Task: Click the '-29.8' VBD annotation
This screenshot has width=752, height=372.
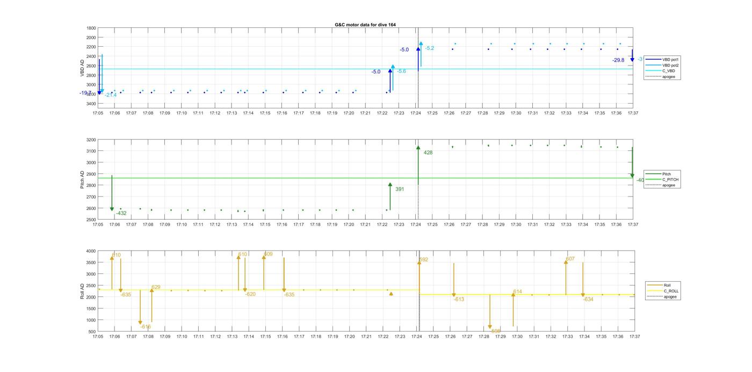Action: pos(618,61)
